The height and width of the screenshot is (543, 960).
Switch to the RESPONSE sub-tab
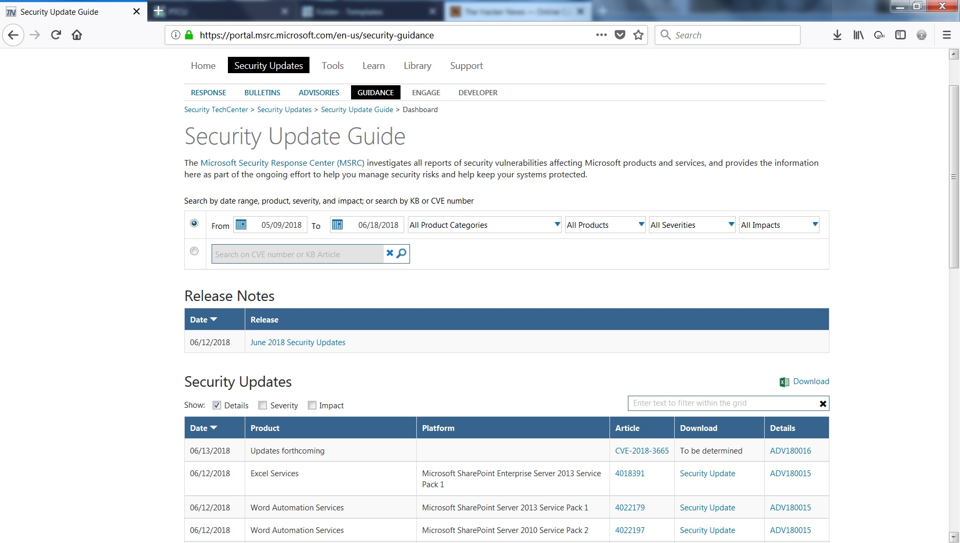click(208, 93)
